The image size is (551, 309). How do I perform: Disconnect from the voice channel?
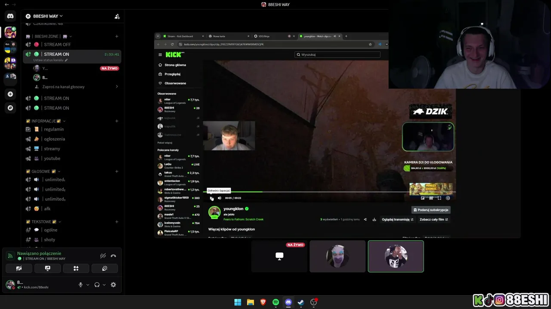point(113,256)
